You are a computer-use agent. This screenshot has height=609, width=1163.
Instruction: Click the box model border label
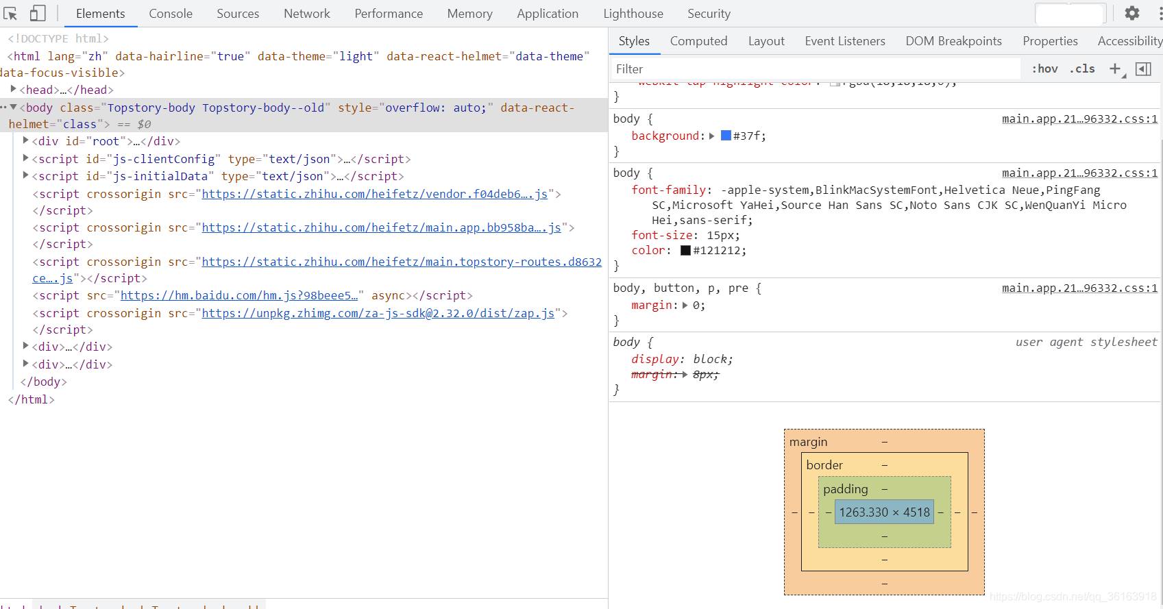pyautogui.click(x=824, y=464)
